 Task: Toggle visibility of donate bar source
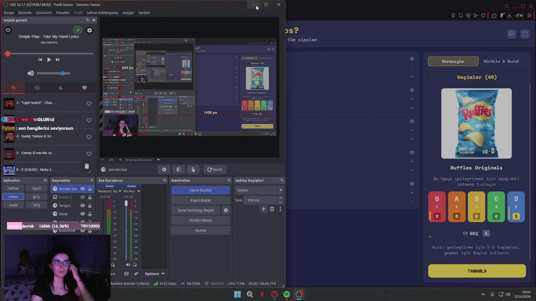[82, 189]
